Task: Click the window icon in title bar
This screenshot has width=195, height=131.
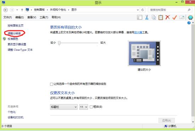Action: click(x=4, y=2)
